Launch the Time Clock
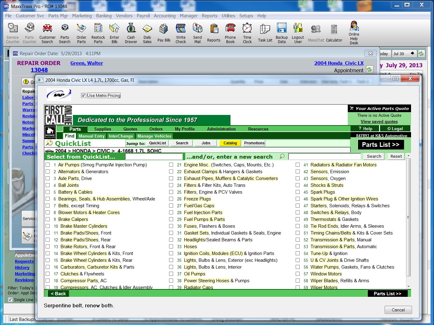 coord(247,33)
